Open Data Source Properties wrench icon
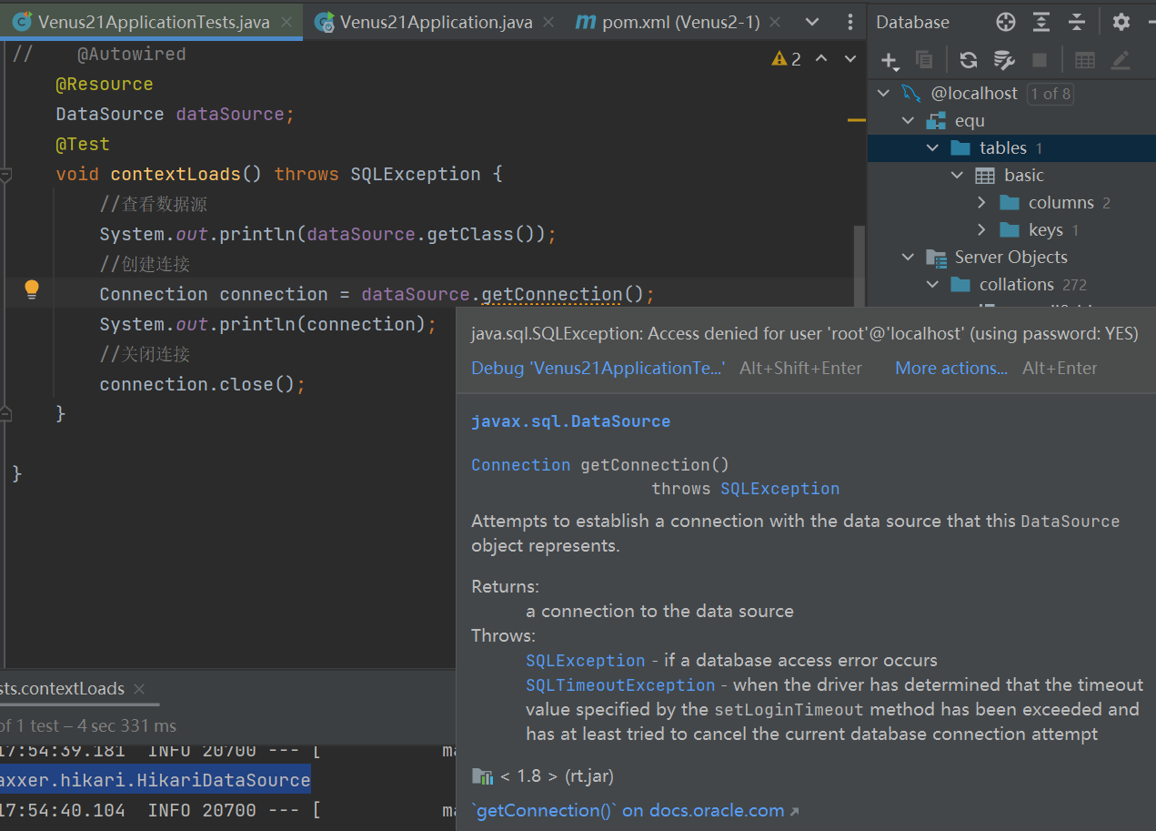Viewport: 1156px width, 831px height. pyautogui.click(x=1004, y=60)
